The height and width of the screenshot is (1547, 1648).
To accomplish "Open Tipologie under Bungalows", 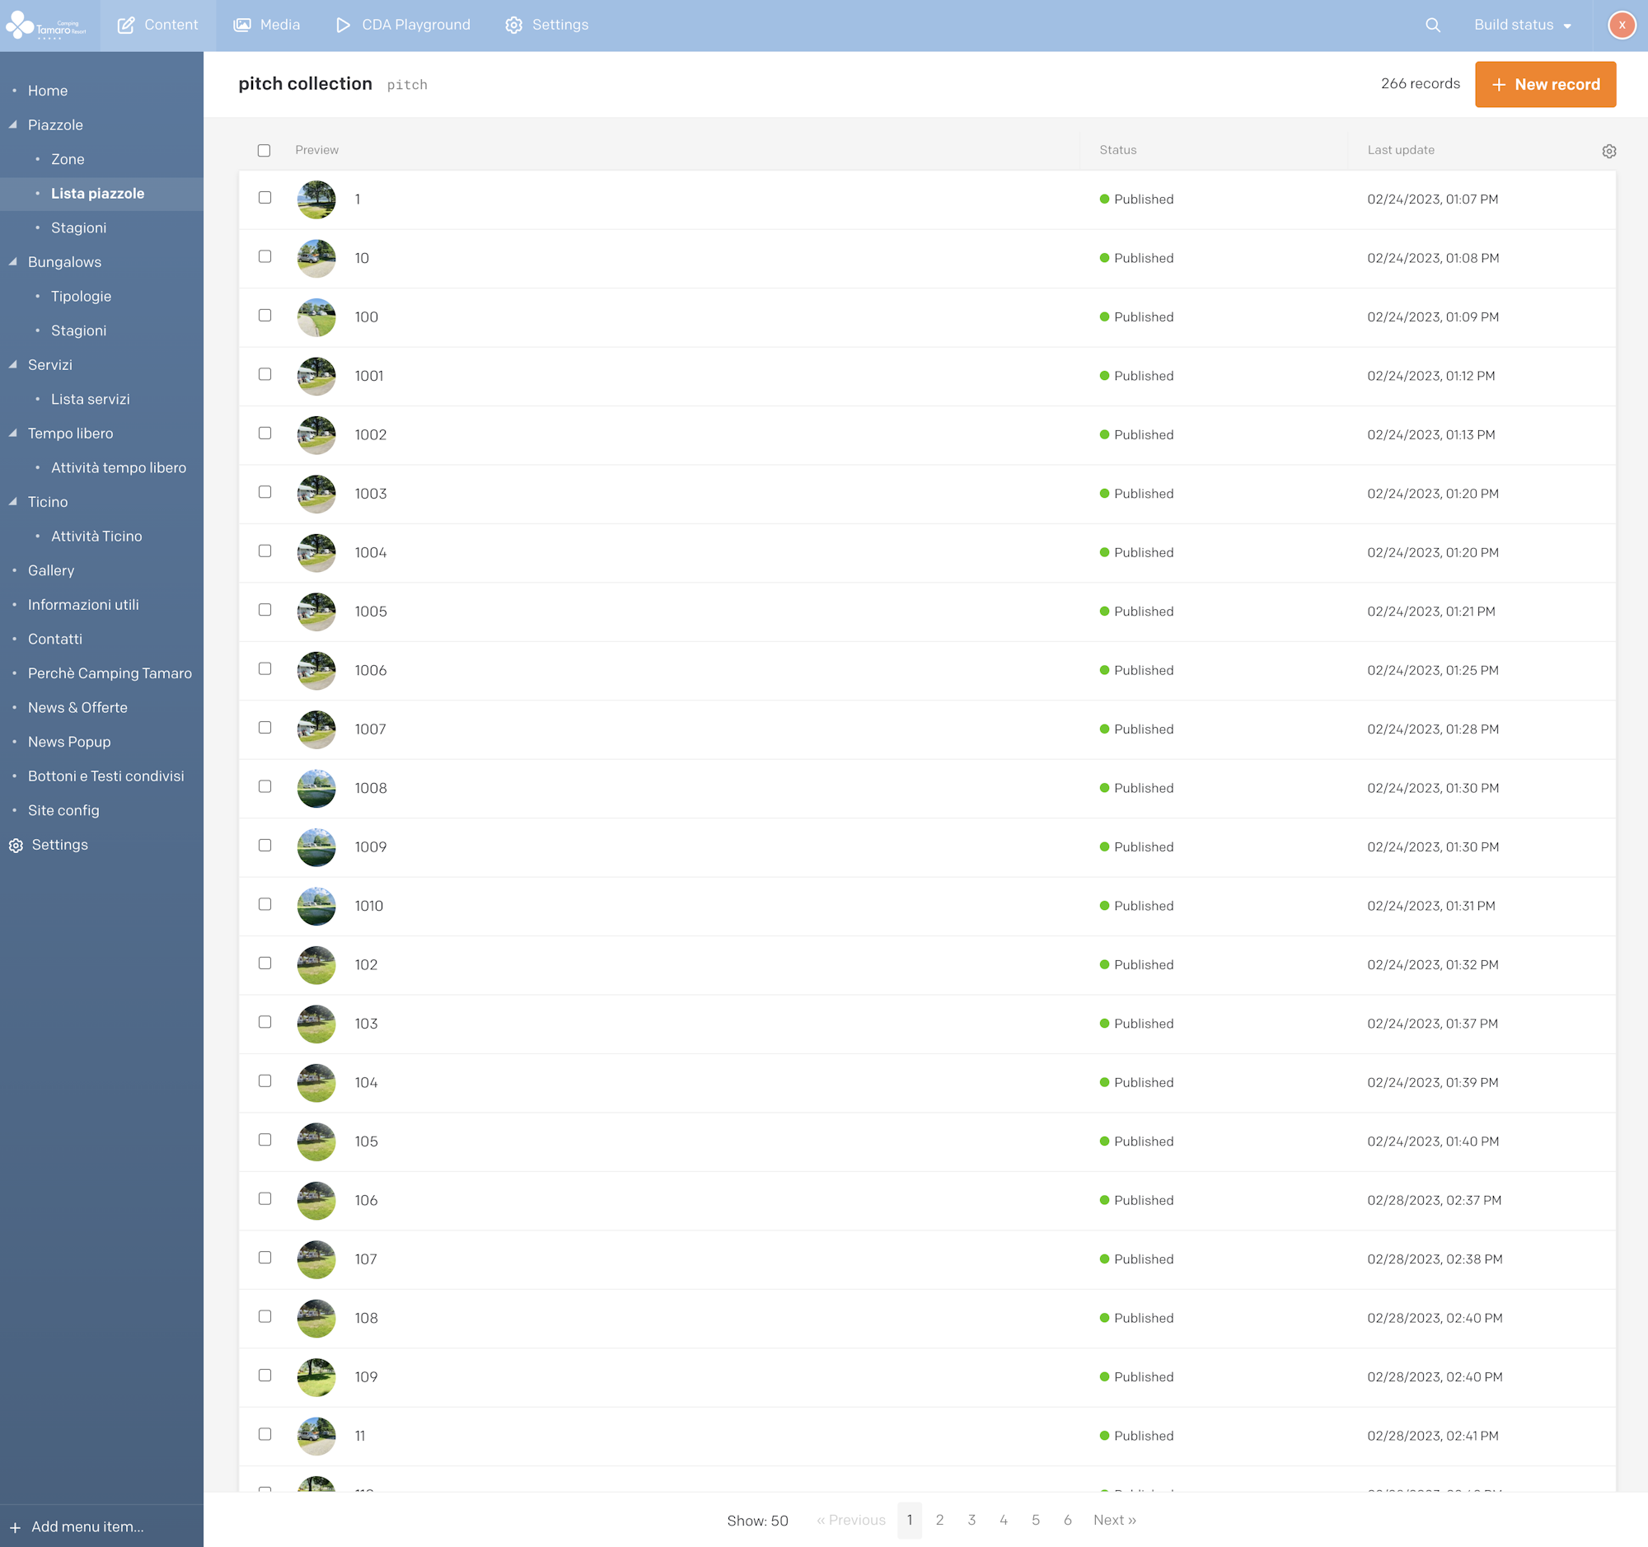I will (x=82, y=296).
